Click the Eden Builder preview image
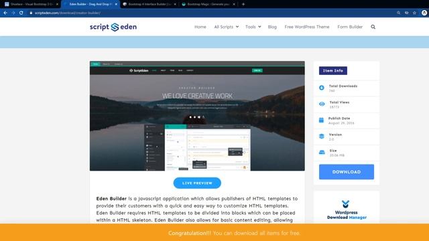This screenshot has width=429, height=241. coord(197,116)
